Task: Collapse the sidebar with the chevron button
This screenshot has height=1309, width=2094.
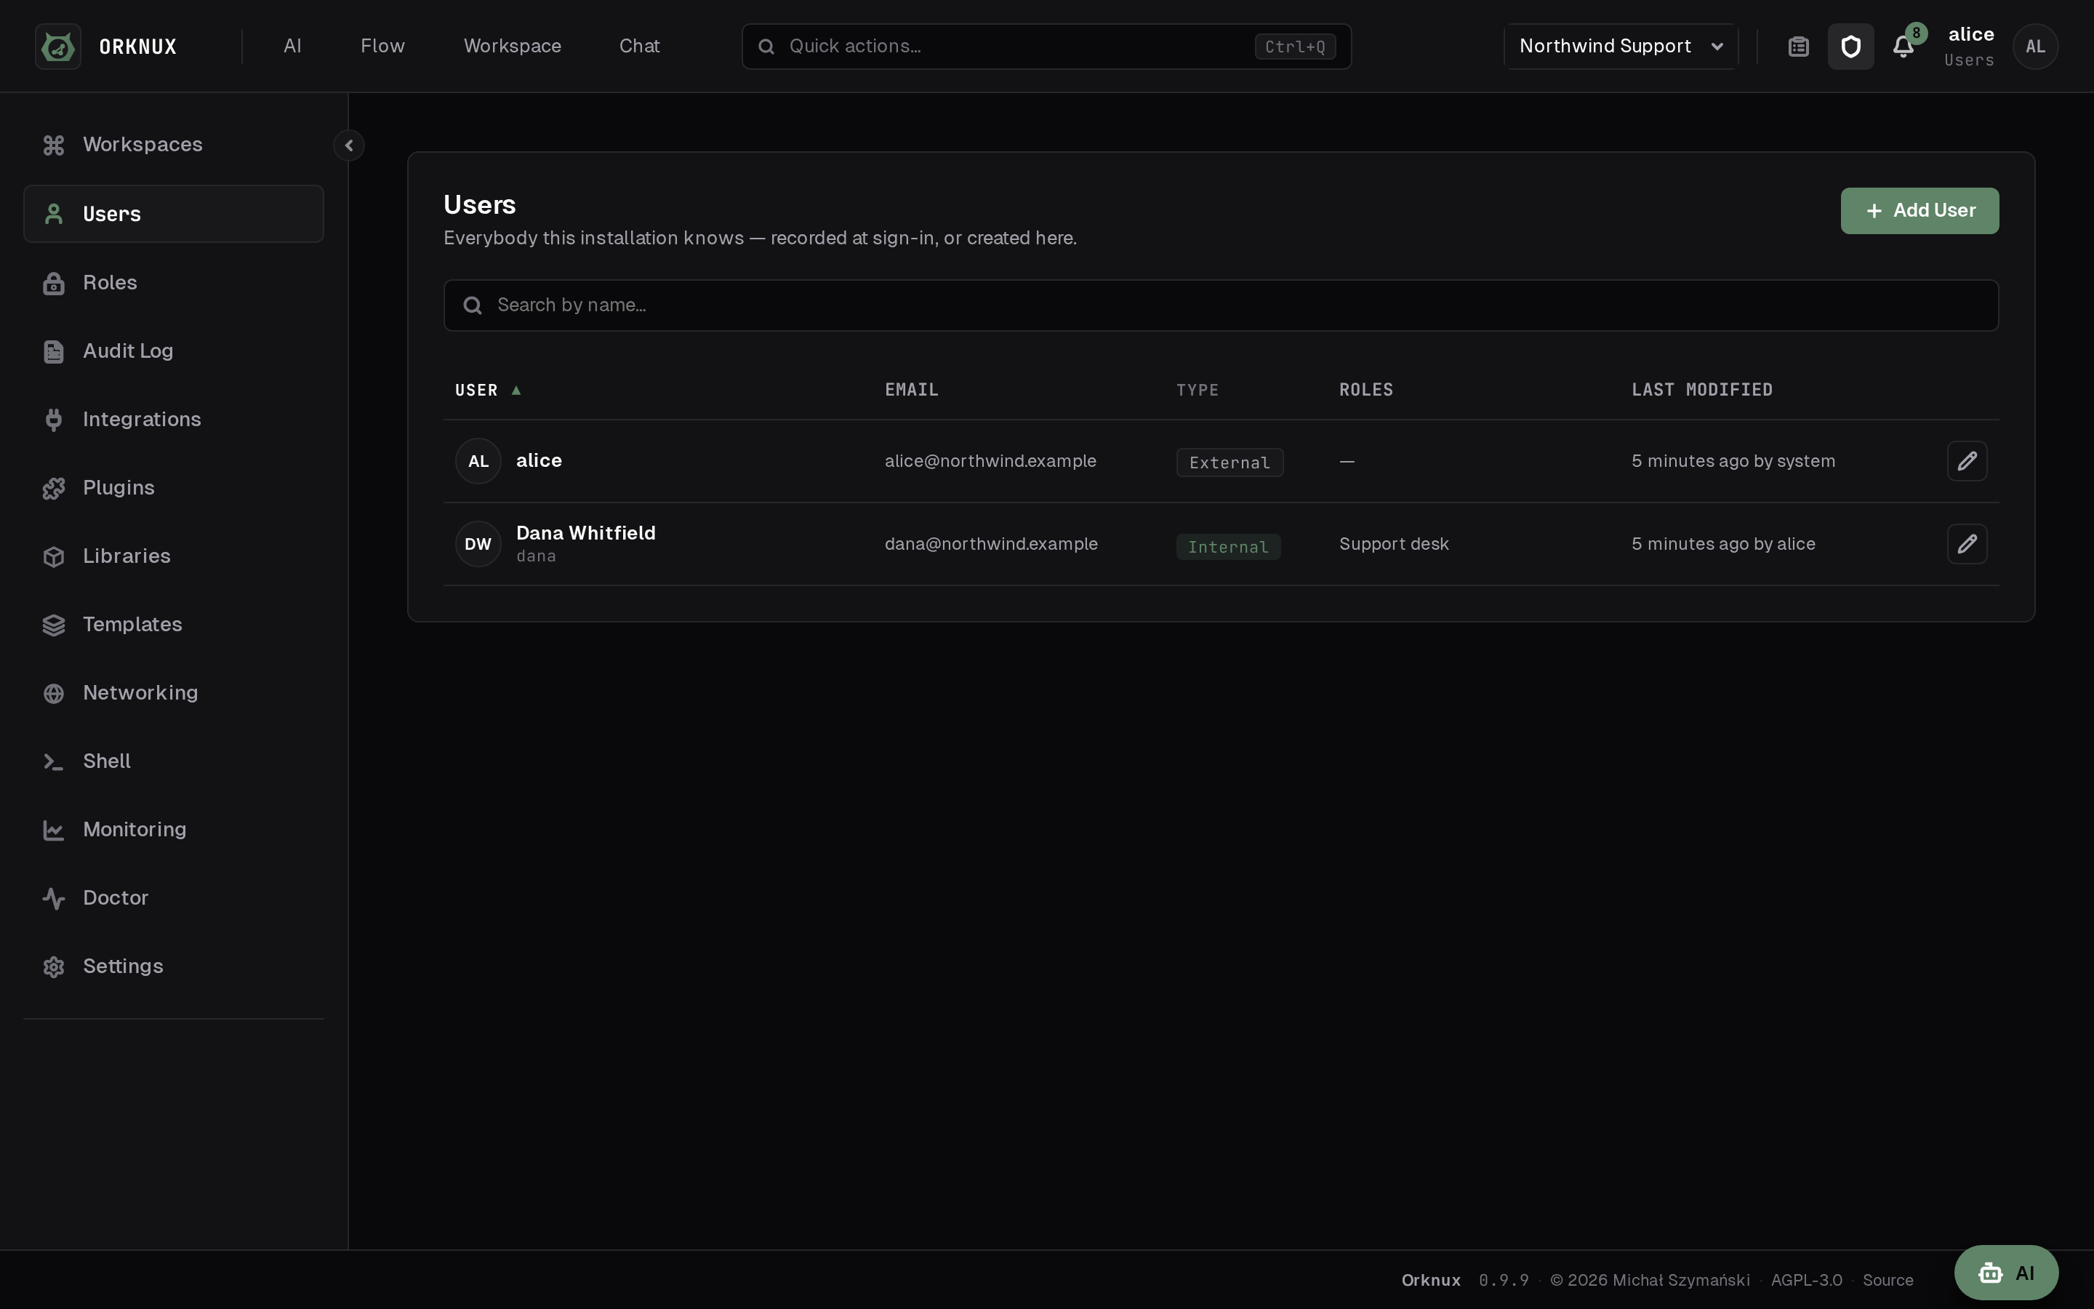Action: point(349,145)
